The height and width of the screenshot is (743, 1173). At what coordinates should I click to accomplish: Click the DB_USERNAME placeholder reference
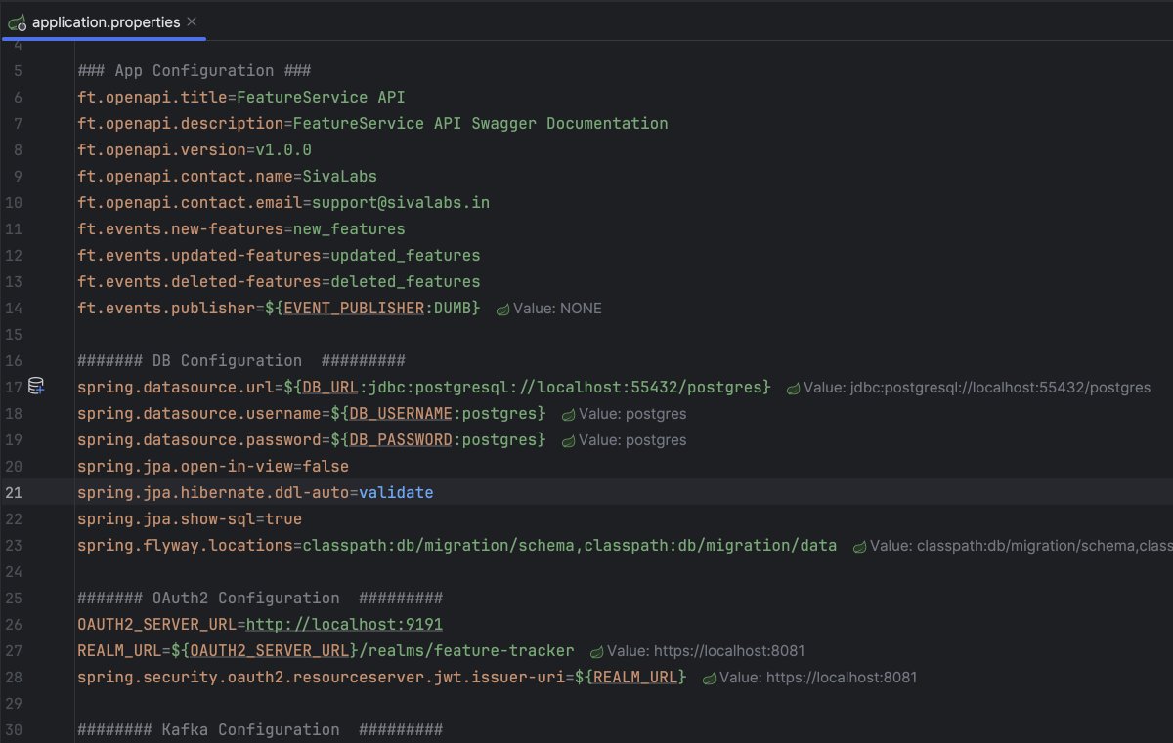pyautogui.click(x=403, y=413)
